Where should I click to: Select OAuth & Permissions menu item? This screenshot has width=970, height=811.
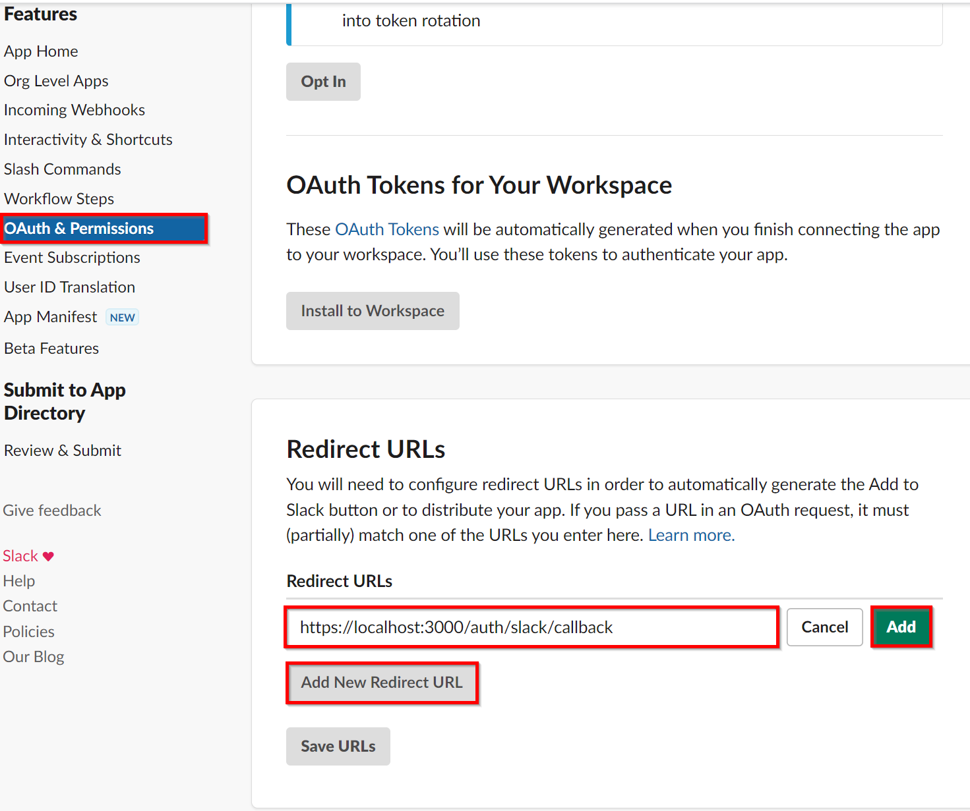click(x=79, y=229)
